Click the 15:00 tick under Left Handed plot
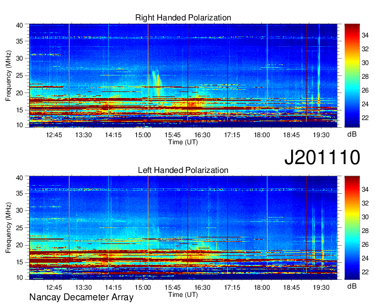 coord(143,287)
